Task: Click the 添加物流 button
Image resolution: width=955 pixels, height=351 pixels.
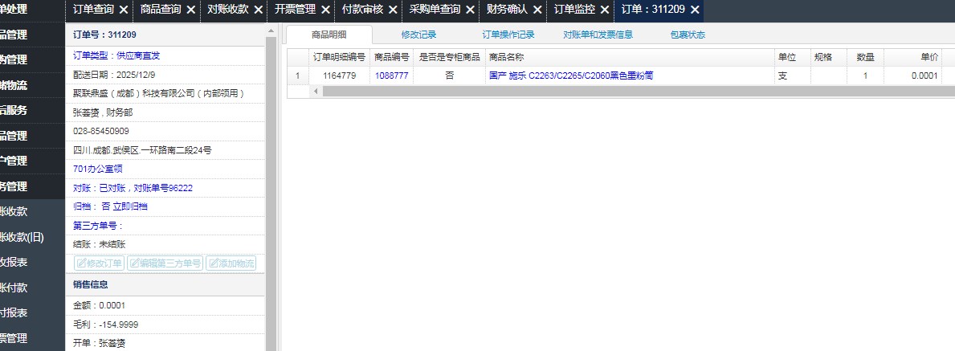Action: (x=231, y=263)
